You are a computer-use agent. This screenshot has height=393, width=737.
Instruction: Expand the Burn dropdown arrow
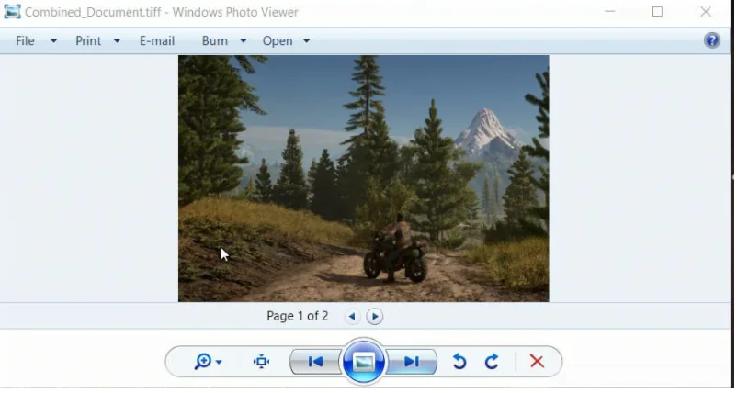coord(243,40)
